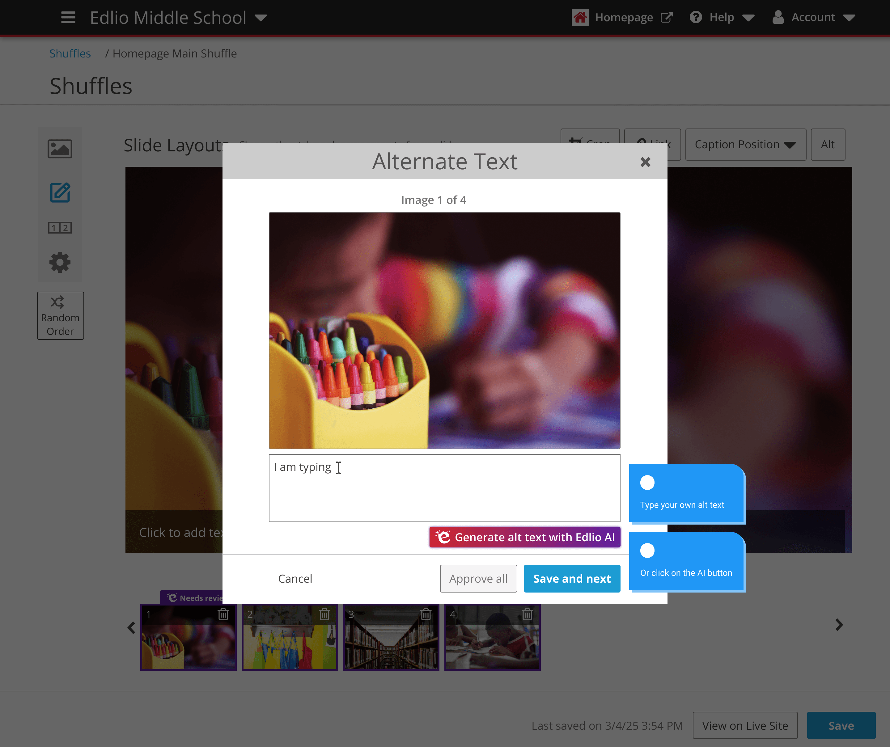Viewport: 890px width, 747px height.
Task: Delete slide 4 with trash icon
Action: pos(527,614)
